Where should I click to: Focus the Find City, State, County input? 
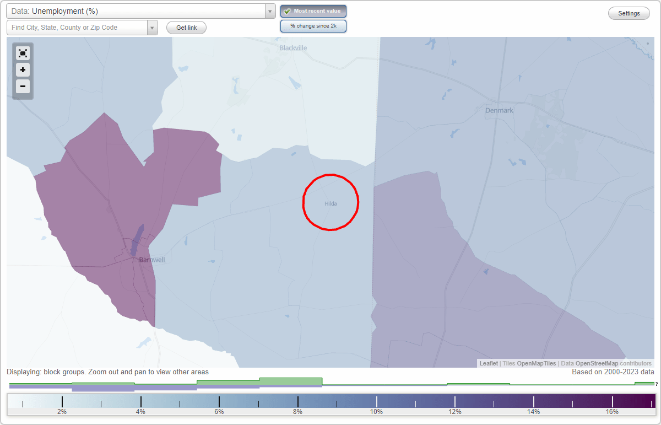(x=77, y=28)
